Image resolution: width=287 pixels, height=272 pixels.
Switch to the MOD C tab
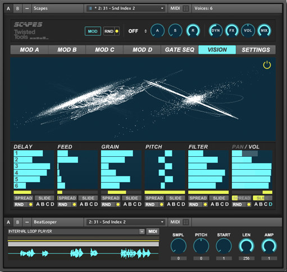(104, 49)
